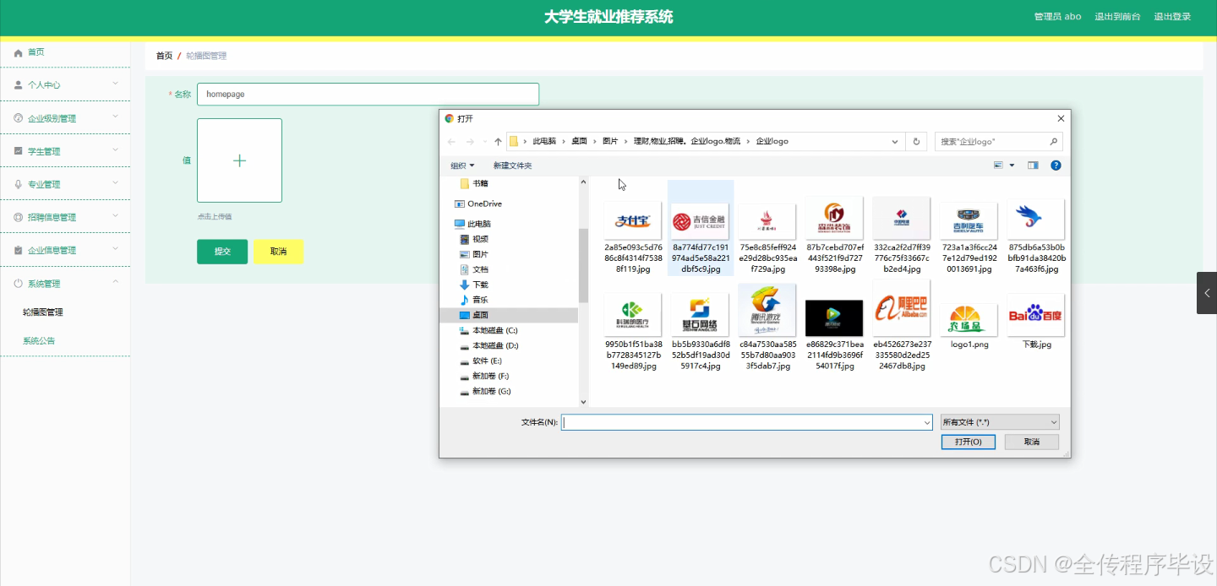Click the 退出到前台 link
Screen dimensions: 1217x586
[1117, 17]
